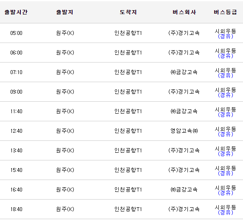
Task: Click 원주(K) origin in the 18:40 row
Action: [x=65, y=209]
